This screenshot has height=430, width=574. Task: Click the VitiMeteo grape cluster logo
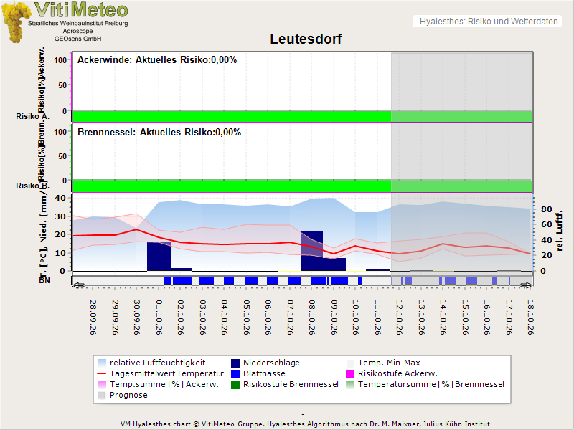tap(15, 21)
